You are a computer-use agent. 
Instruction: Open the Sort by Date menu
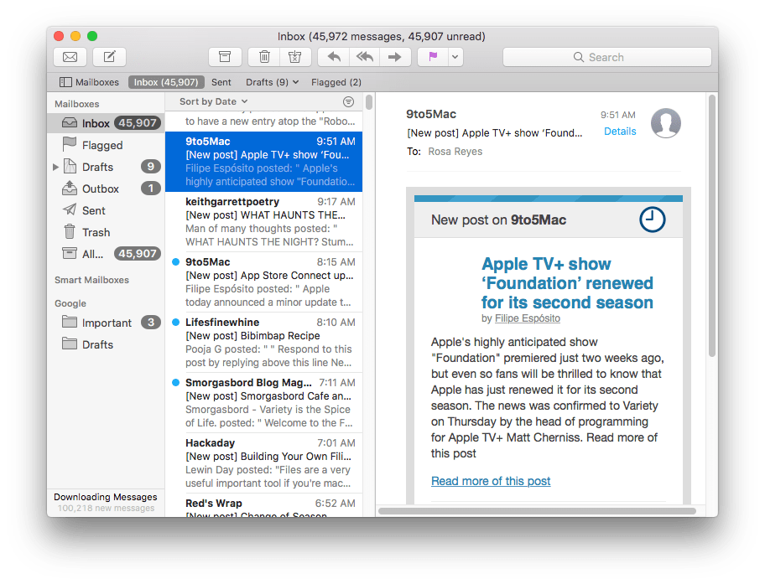[x=213, y=101]
